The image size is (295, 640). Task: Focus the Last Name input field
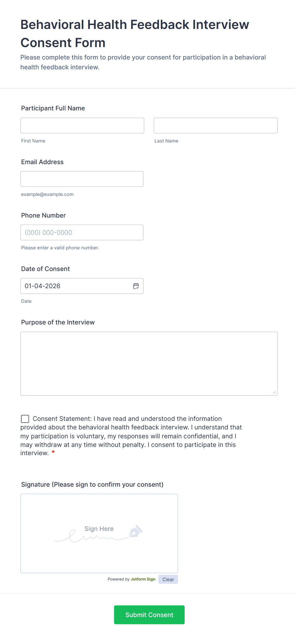[215, 126]
